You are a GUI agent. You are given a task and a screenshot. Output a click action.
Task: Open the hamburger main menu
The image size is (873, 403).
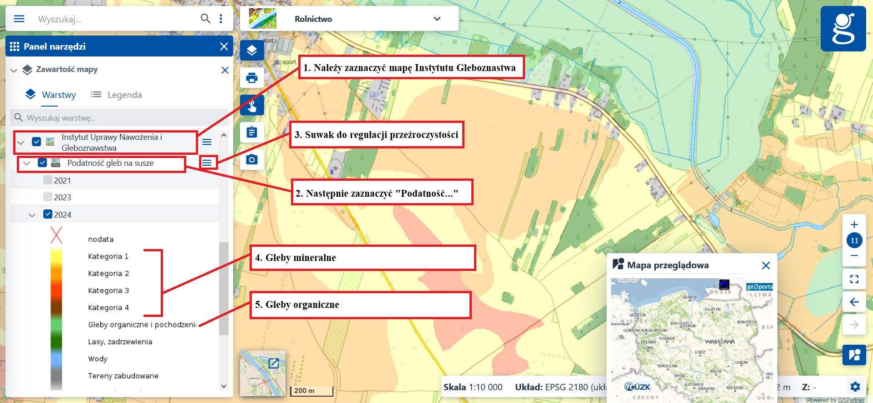click(19, 19)
